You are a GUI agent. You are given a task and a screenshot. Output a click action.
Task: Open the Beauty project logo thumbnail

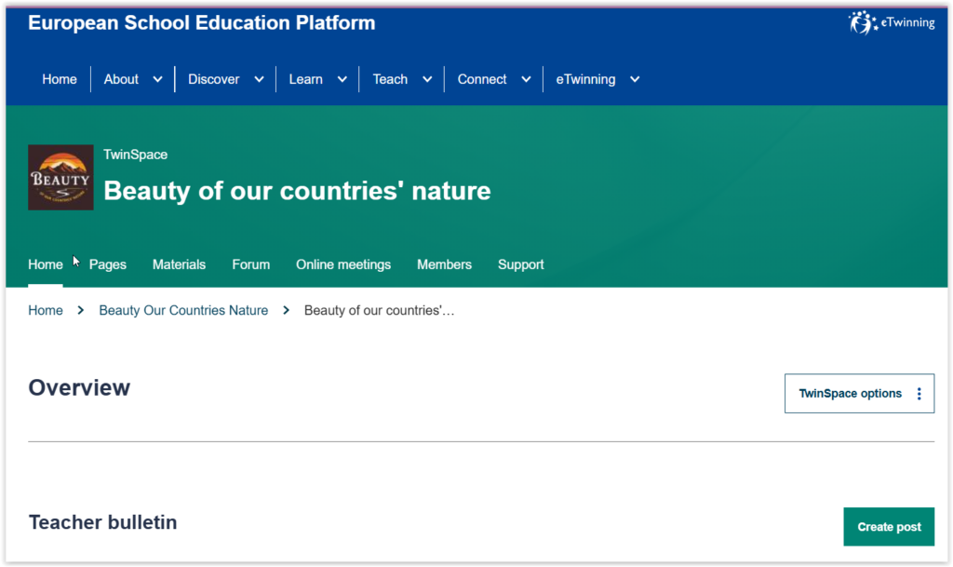coord(60,177)
